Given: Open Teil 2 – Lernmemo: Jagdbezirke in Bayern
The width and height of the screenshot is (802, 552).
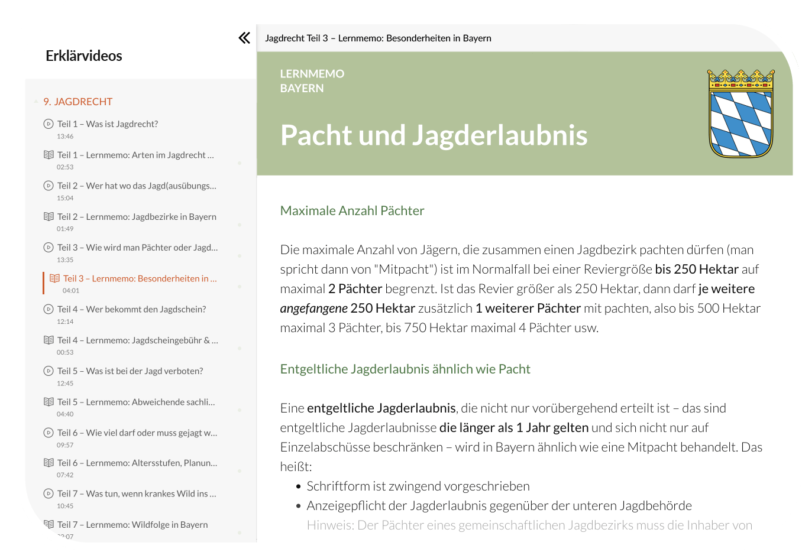Looking at the screenshot, I should coord(137,217).
